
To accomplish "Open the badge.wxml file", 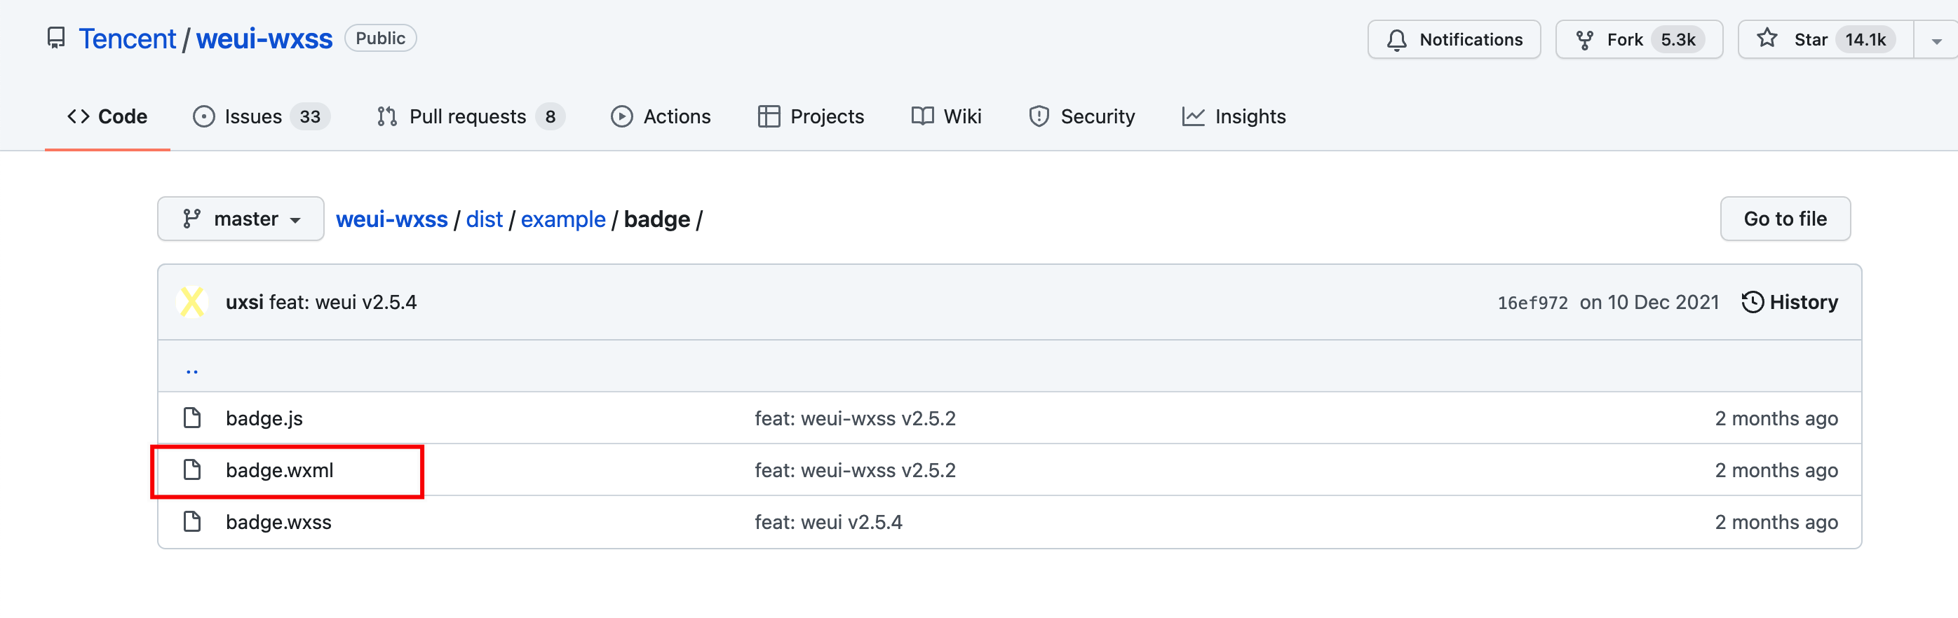I will click(x=280, y=471).
